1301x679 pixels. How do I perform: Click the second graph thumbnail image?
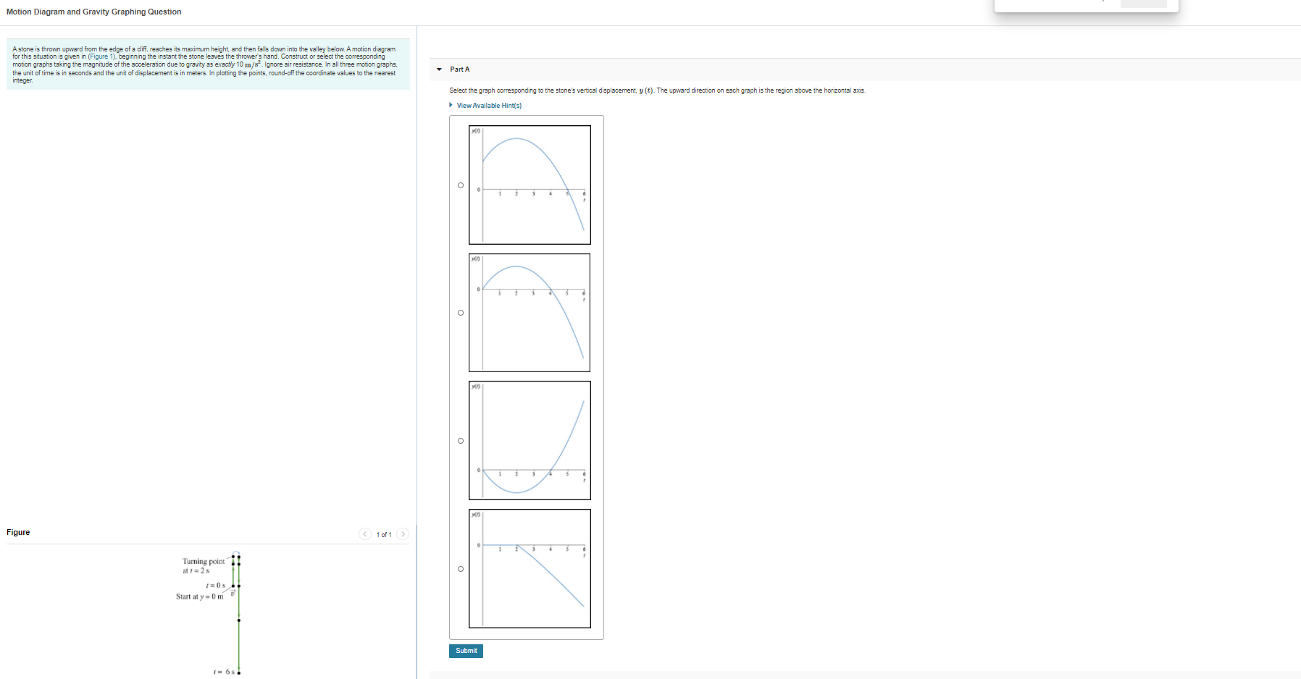(x=529, y=313)
